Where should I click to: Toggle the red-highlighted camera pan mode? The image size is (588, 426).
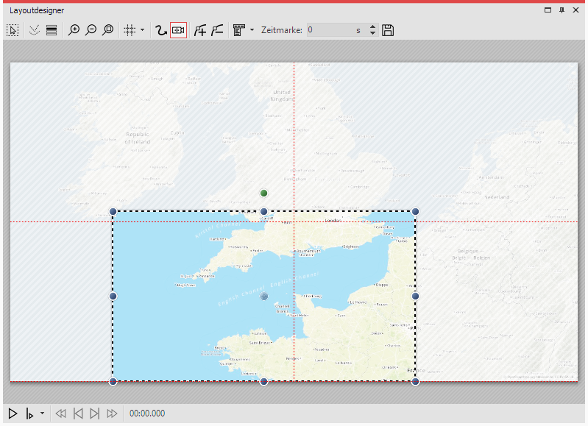click(x=178, y=30)
